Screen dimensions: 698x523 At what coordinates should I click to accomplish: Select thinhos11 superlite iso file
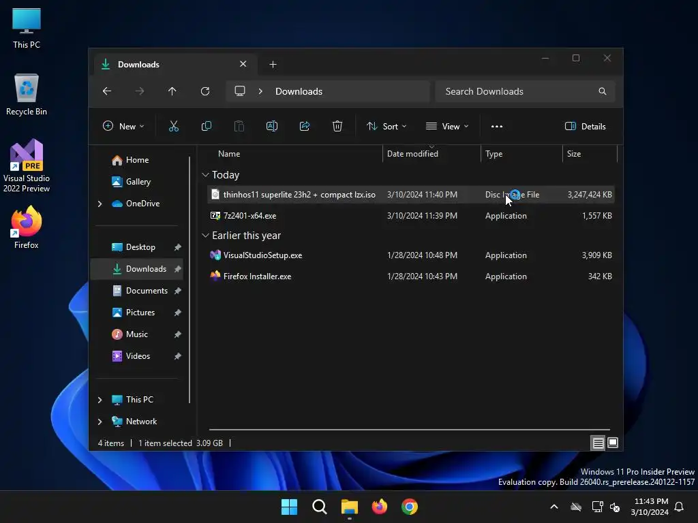click(410, 195)
